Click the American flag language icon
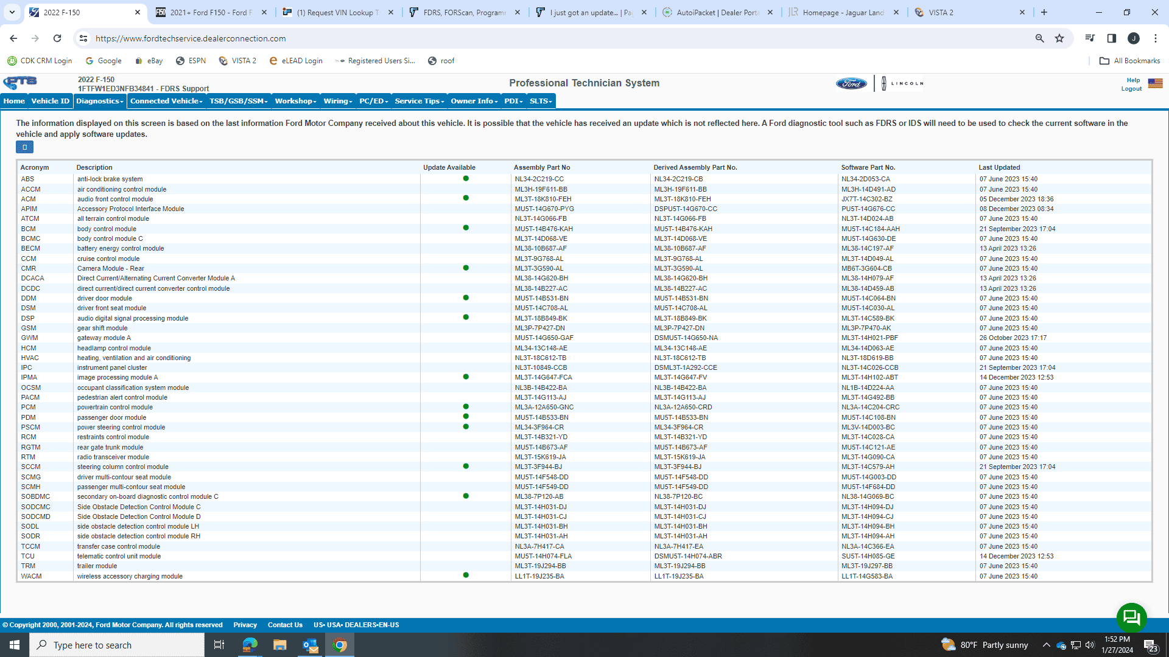This screenshot has width=1169, height=657. tap(1155, 83)
